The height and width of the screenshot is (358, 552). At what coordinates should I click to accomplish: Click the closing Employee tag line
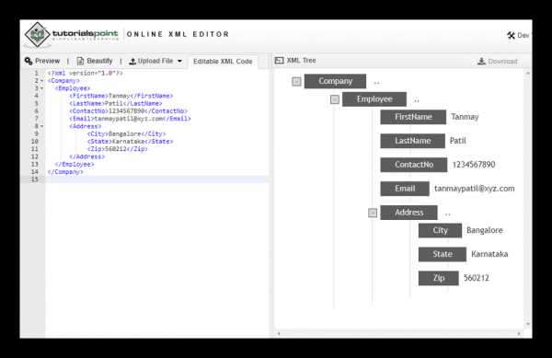pyautogui.click(x=75, y=165)
